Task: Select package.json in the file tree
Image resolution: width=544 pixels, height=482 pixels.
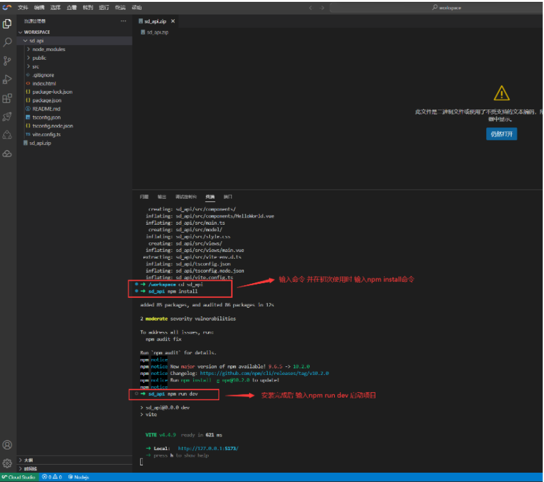Action: tap(47, 100)
